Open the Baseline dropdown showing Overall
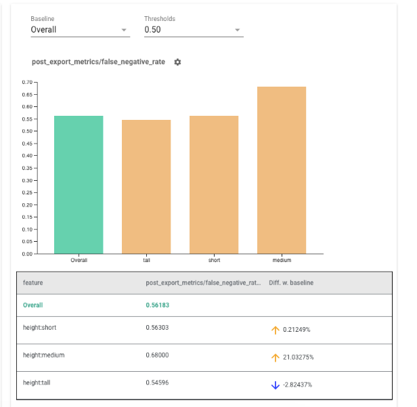Image resolution: width=417 pixels, height=407 pixels. pyautogui.click(x=81, y=30)
